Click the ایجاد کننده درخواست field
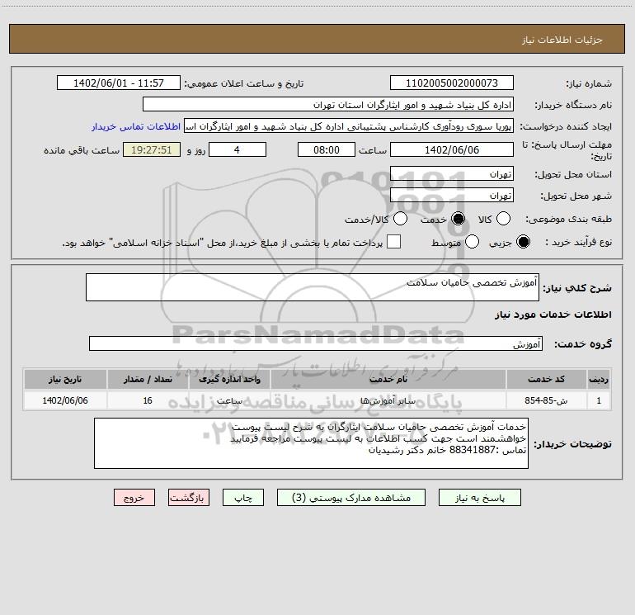Image resolution: width=635 pixels, height=615 pixels. [349, 125]
